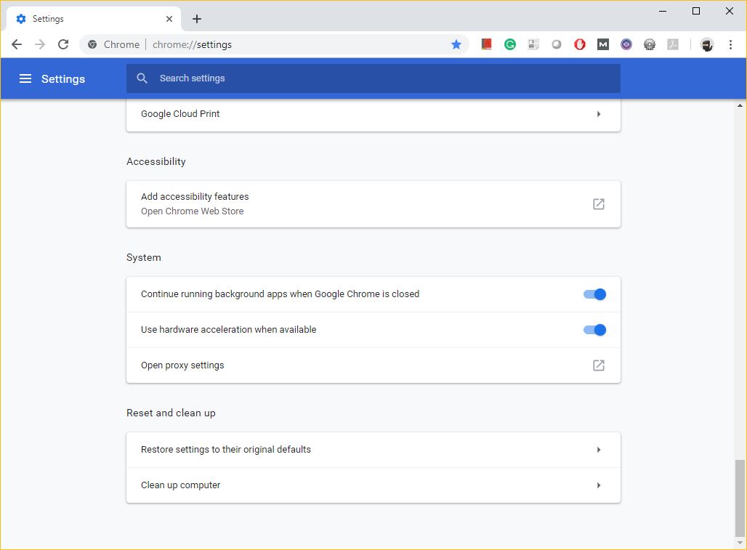747x550 pixels.
Task: Open the gray document-tile extension icon
Action: pyautogui.click(x=533, y=44)
